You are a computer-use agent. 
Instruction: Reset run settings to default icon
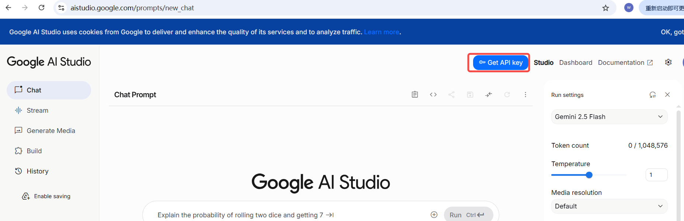pyautogui.click(x=653, y=95)
